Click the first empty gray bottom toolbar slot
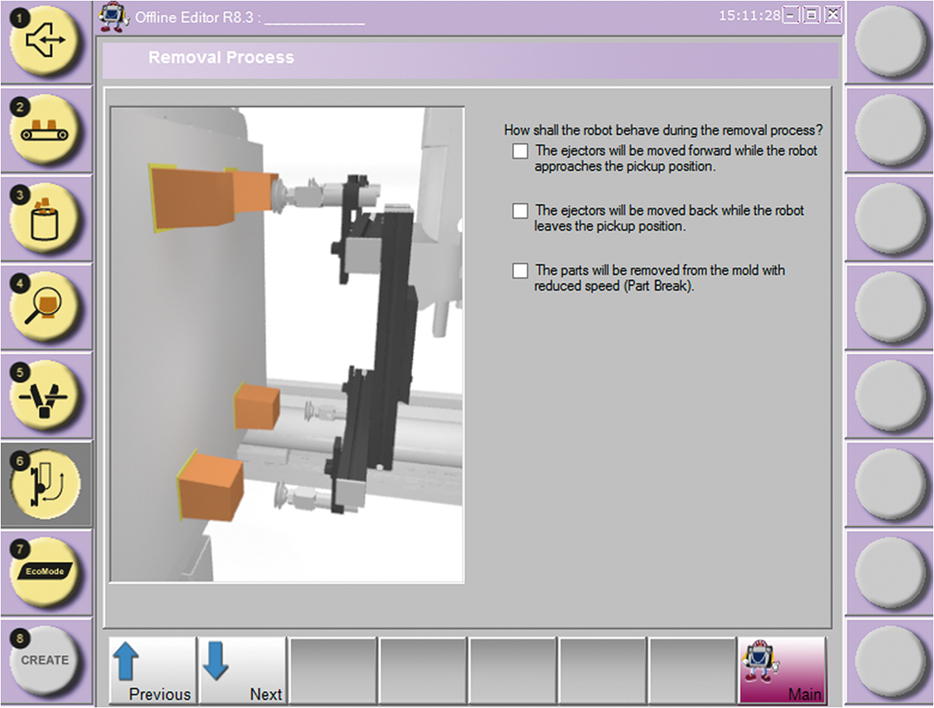The width and height of the screenshot is (934, 708). pyautogui.click(x=333, y=670)
